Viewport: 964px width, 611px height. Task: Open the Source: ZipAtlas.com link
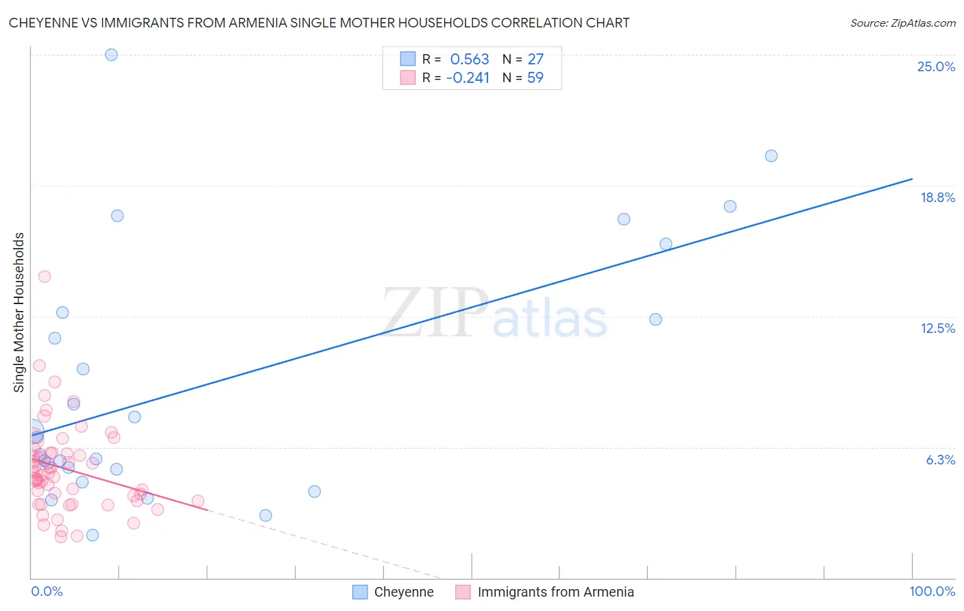point(903,23)
